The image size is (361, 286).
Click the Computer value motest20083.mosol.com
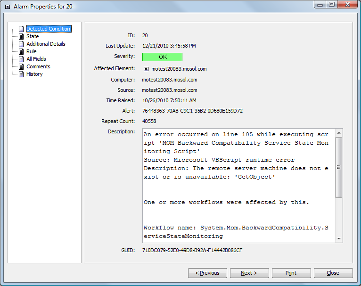[170, 80]
